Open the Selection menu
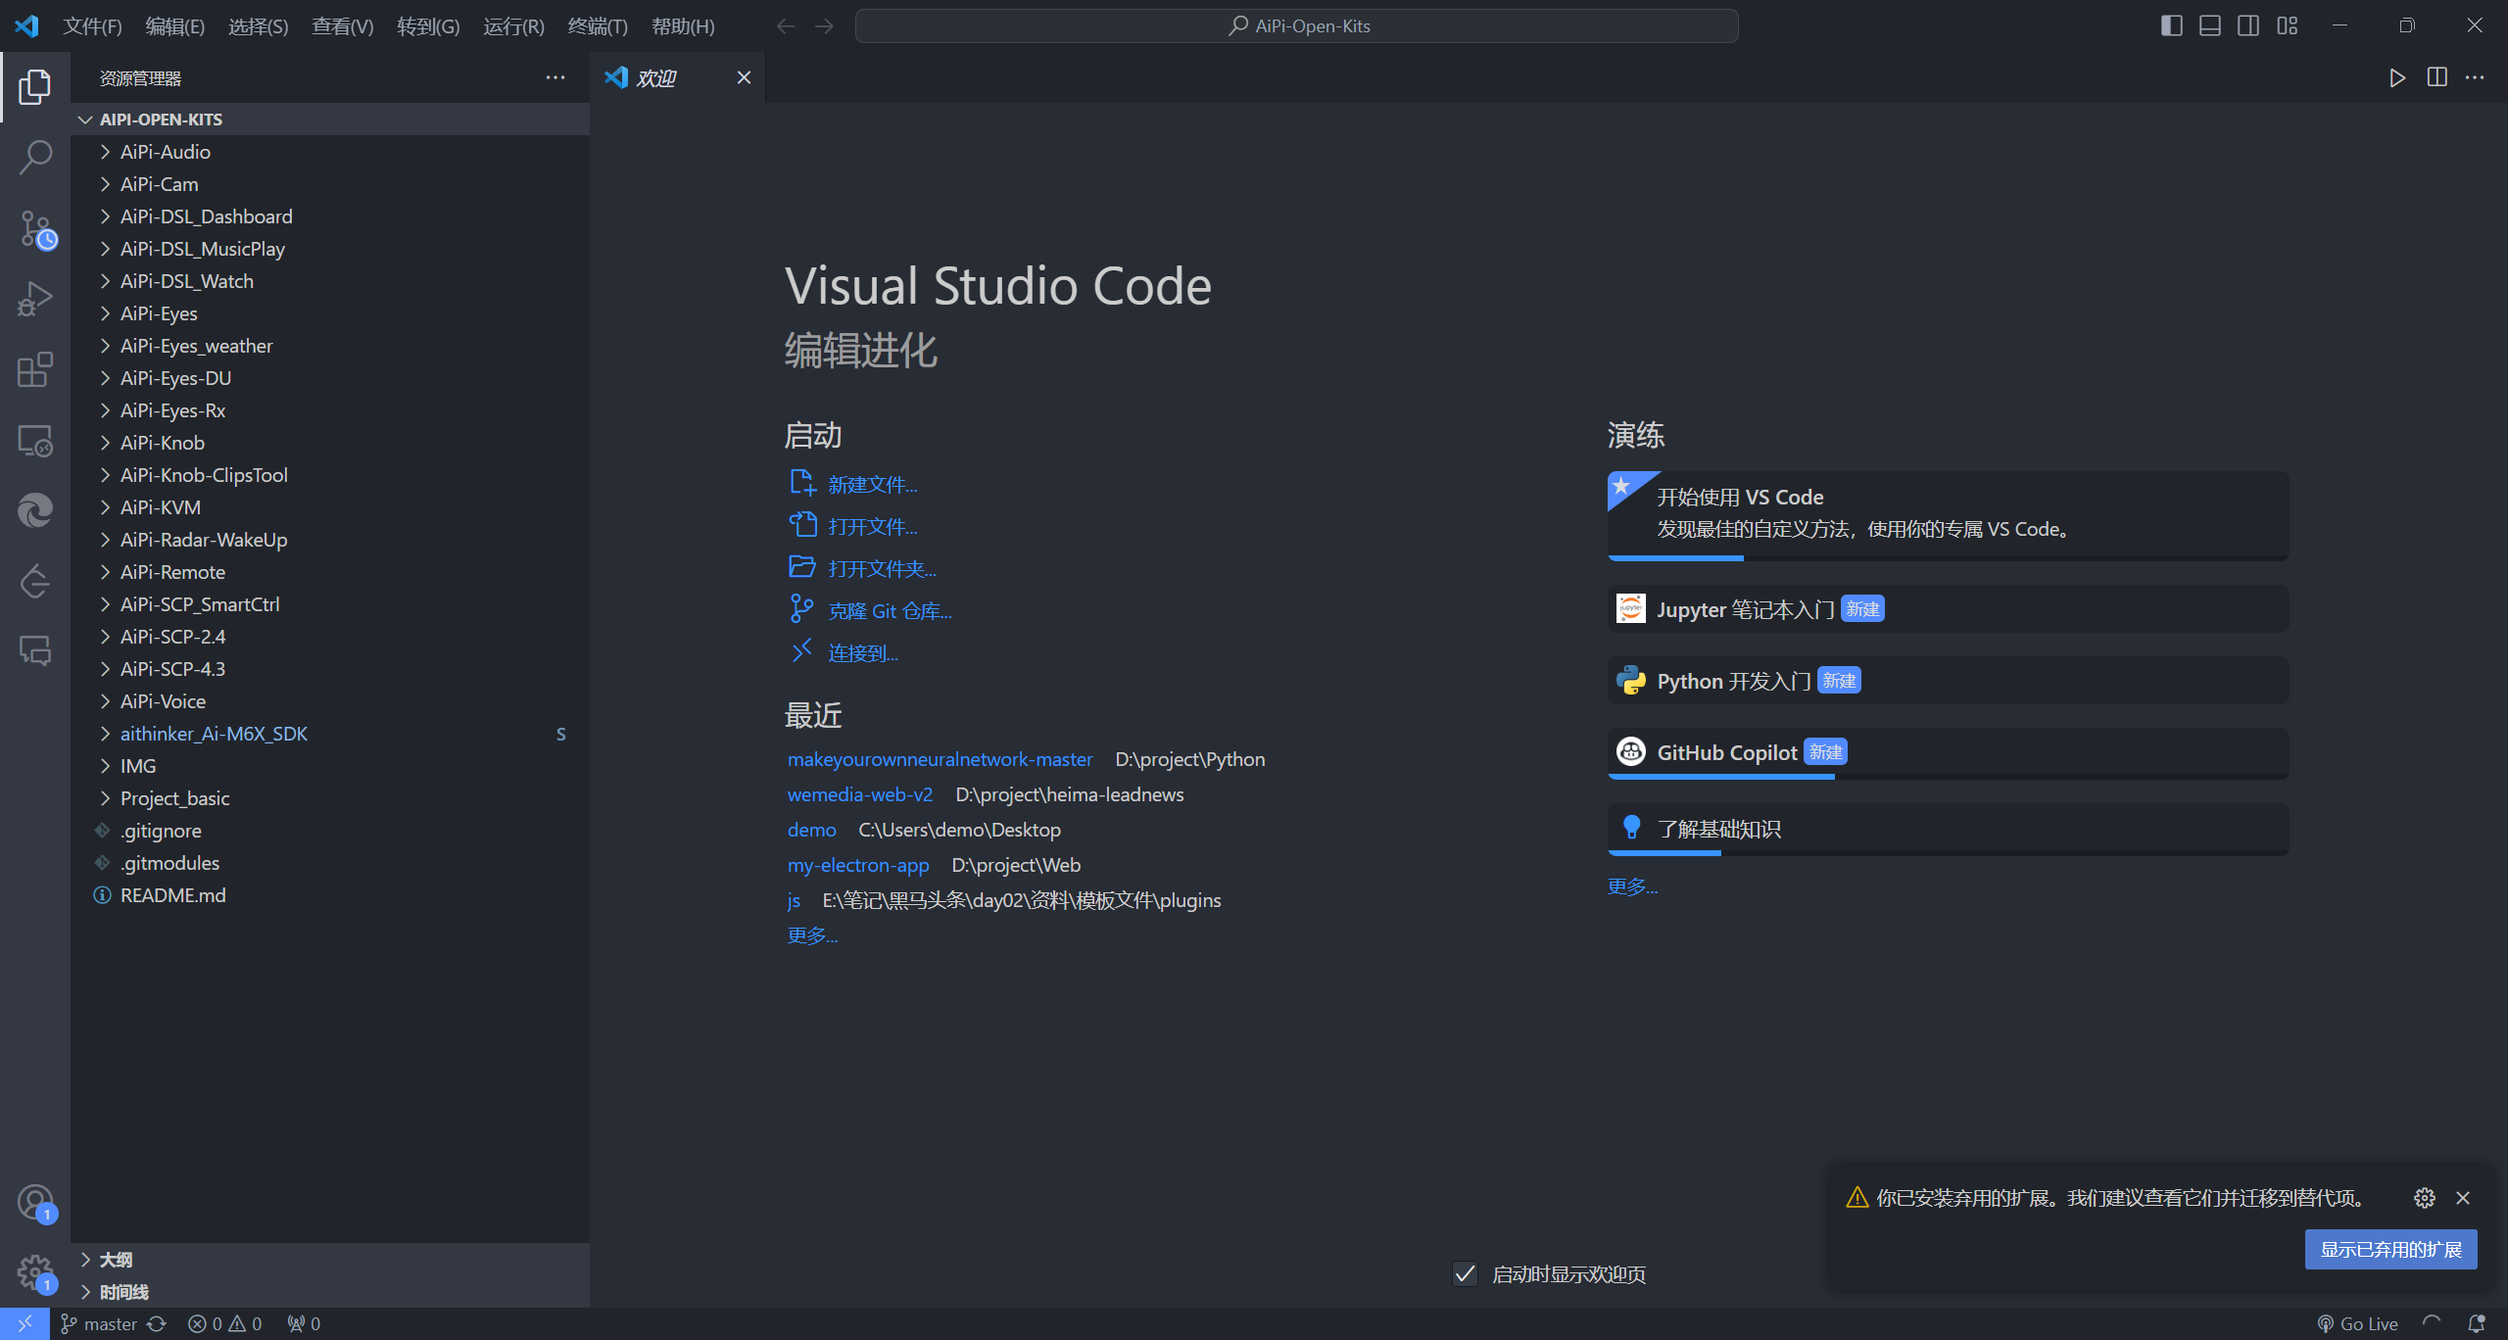Screen dimensions: 2508x1340 tap(258, 26)
